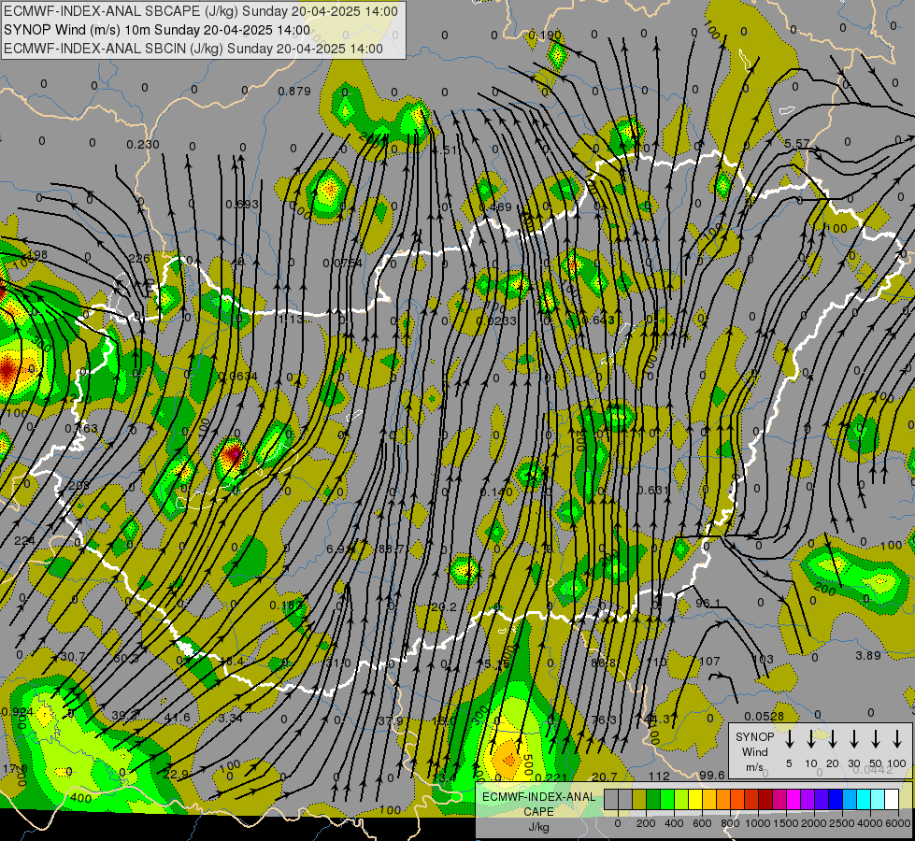915x841 pixels.
Task: Click the 50 m/s wind arrow in legend
Action: [876, 739]
